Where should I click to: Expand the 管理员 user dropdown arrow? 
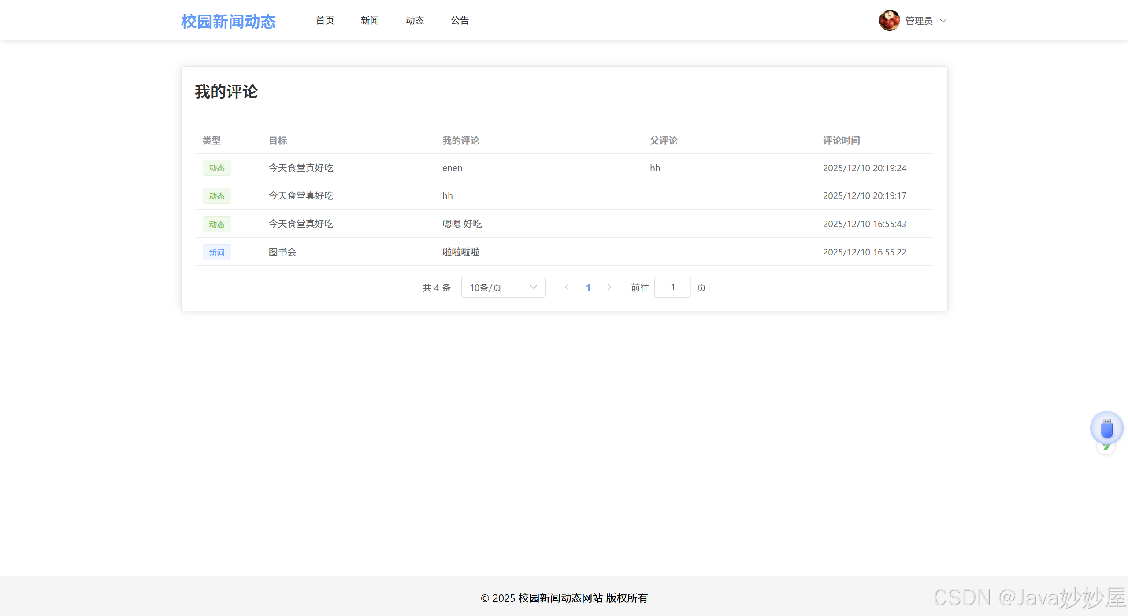pyautogui.click(x=943, y=21)
